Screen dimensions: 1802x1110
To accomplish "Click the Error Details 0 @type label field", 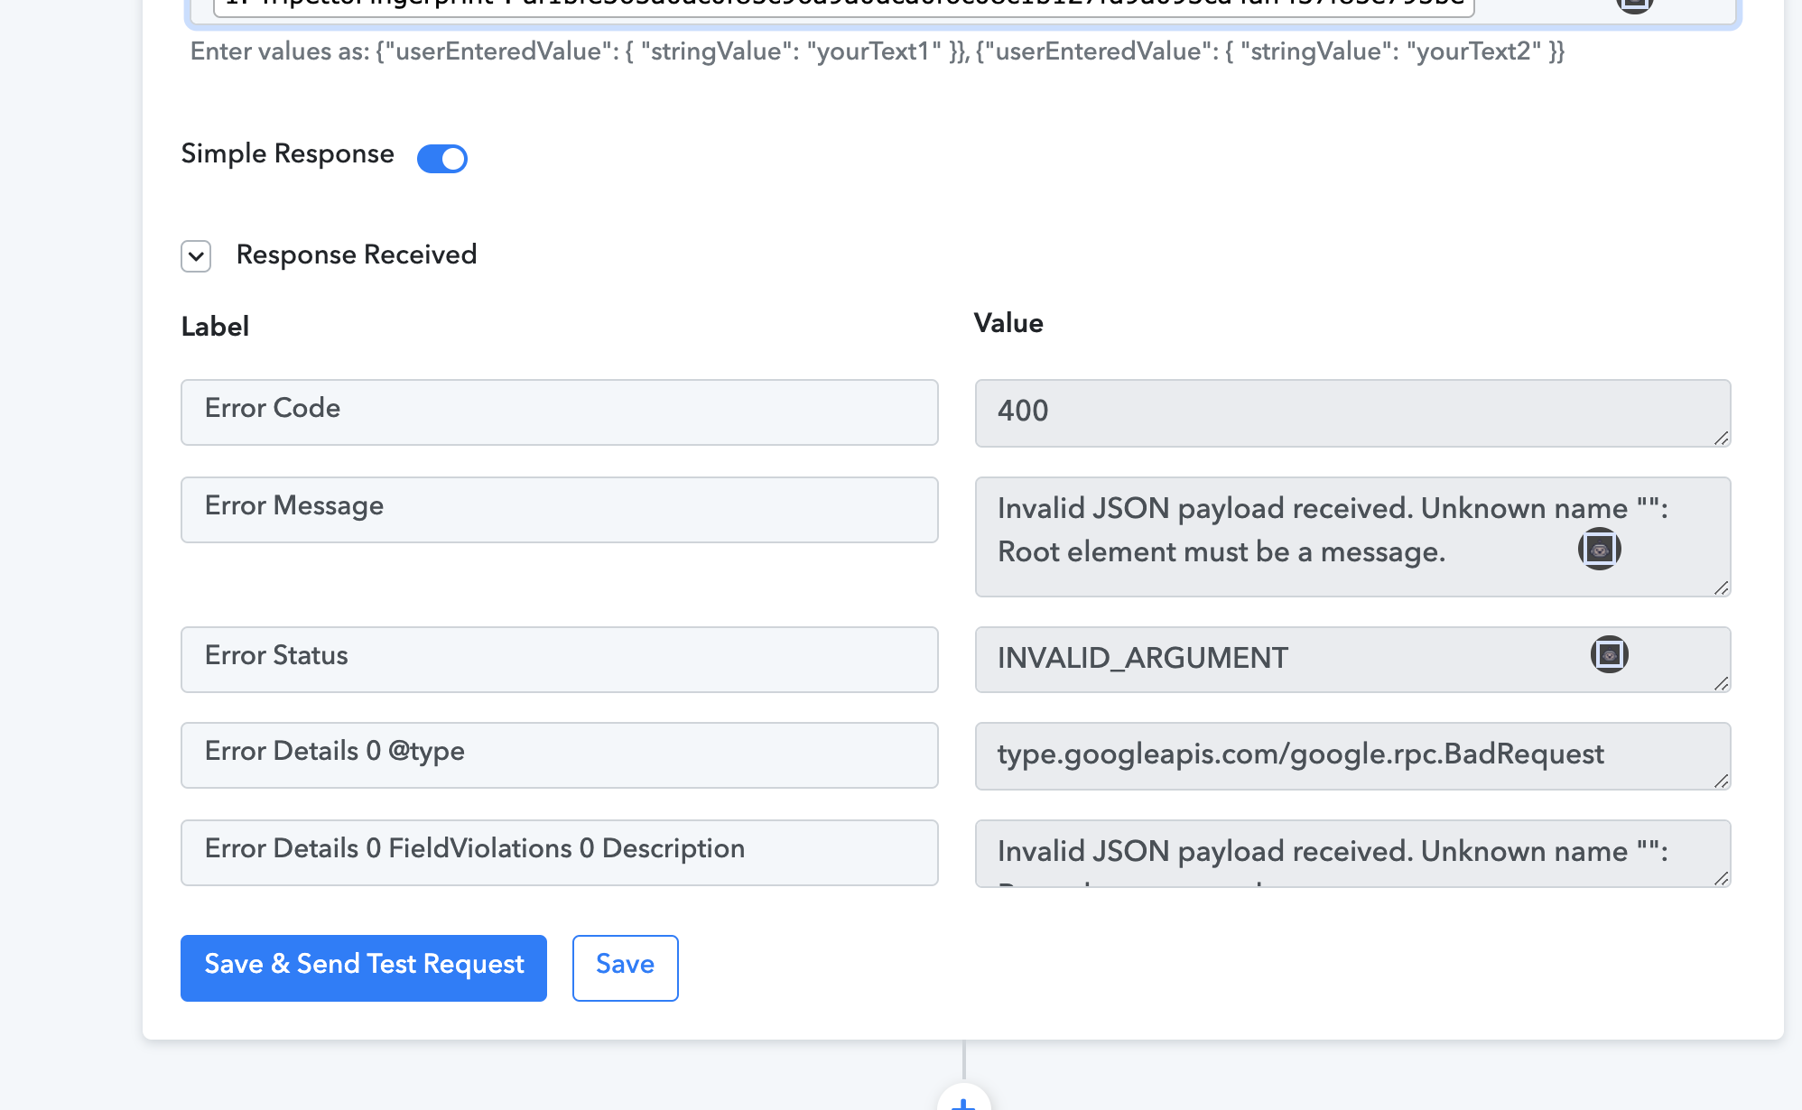I will point(559,754).
